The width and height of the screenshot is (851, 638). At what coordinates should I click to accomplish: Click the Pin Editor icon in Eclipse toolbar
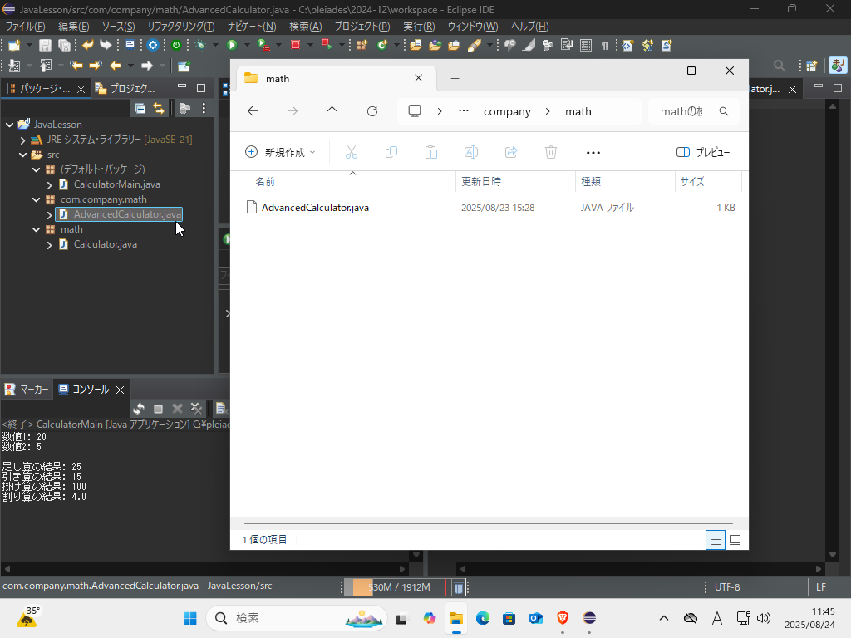(x=184, y=66)
